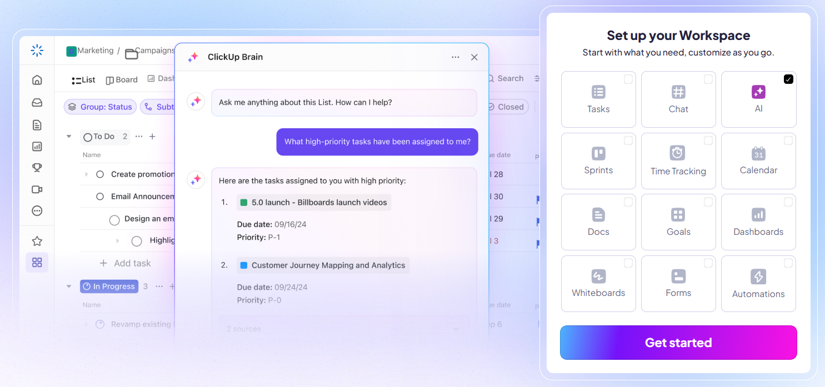The image size is (825, 387).
Task: Open the 5.0 launch - Billboards launch videos task
Action: tap(314, 203)
